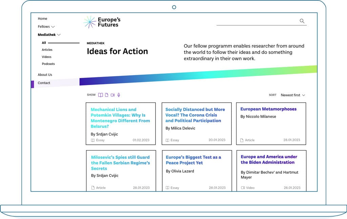347x219 pixels.
Task: Expand the Mediathek menu chevron
Action: pos(59,35)
